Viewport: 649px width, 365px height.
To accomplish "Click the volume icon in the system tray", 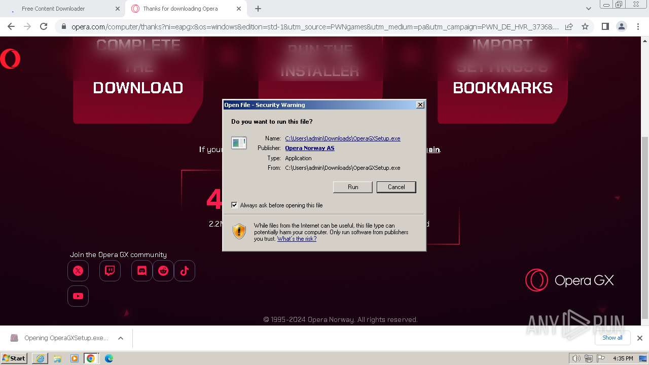I will tap(576, 358).
